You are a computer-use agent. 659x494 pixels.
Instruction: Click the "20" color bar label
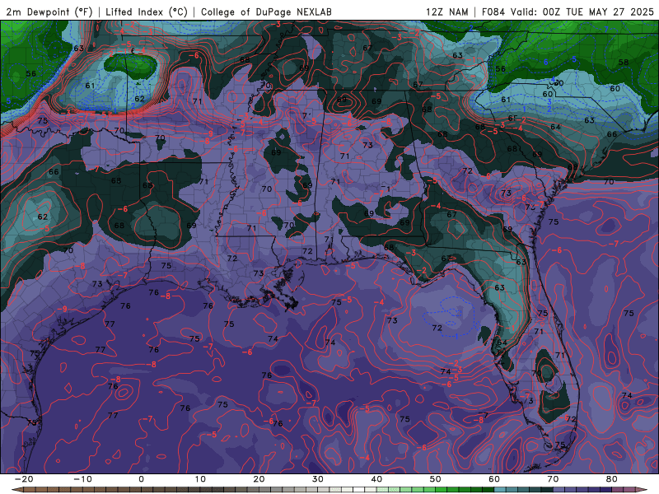pyautogui.click(x=259, y=479)
